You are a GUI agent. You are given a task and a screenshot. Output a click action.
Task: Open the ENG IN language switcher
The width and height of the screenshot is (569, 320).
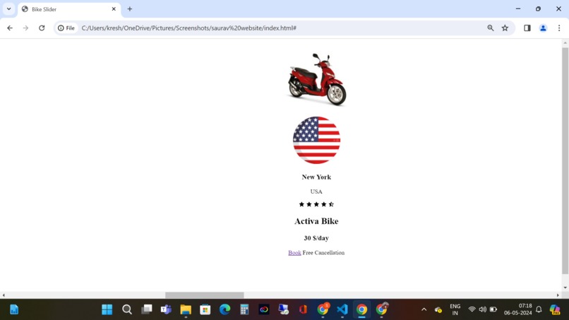click(455, 309)
